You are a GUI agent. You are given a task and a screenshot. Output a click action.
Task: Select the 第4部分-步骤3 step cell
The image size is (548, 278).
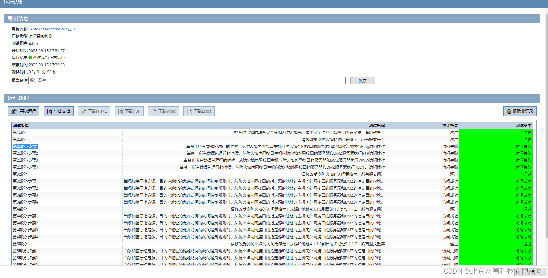pos(67,230)
